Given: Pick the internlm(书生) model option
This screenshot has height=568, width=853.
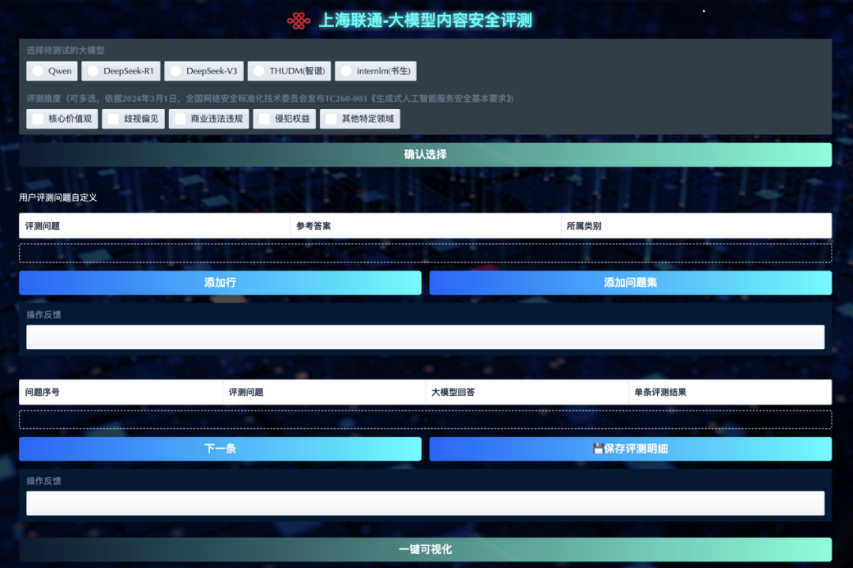Looking at the screenshot, I should coord(346,71).
